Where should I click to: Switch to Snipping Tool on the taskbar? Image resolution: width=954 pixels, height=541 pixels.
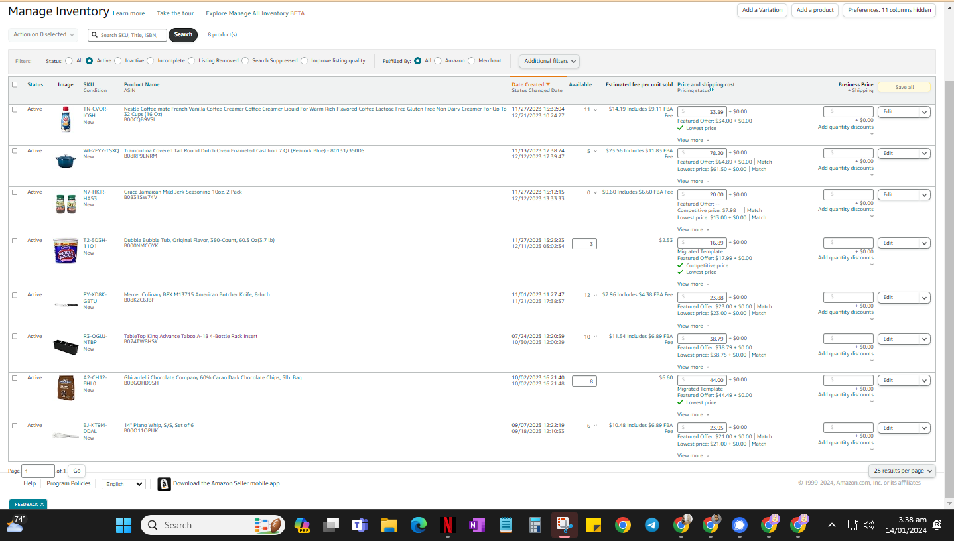pyautogui.click(x=564, y=525)
